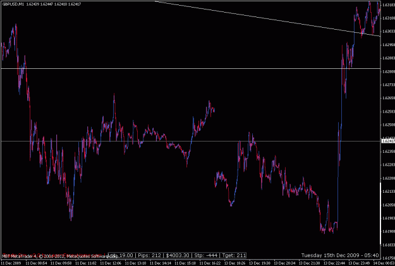
Task: Click the 1.63033 price scale label
Action: click(389, 32)
